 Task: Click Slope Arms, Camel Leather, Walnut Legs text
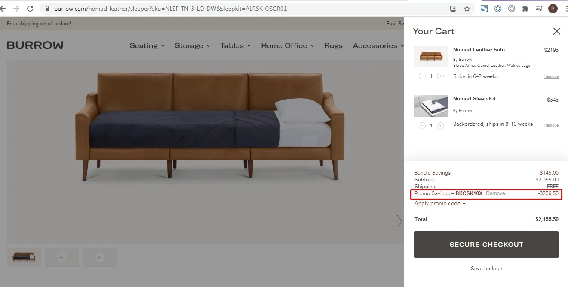click(492, 66)
